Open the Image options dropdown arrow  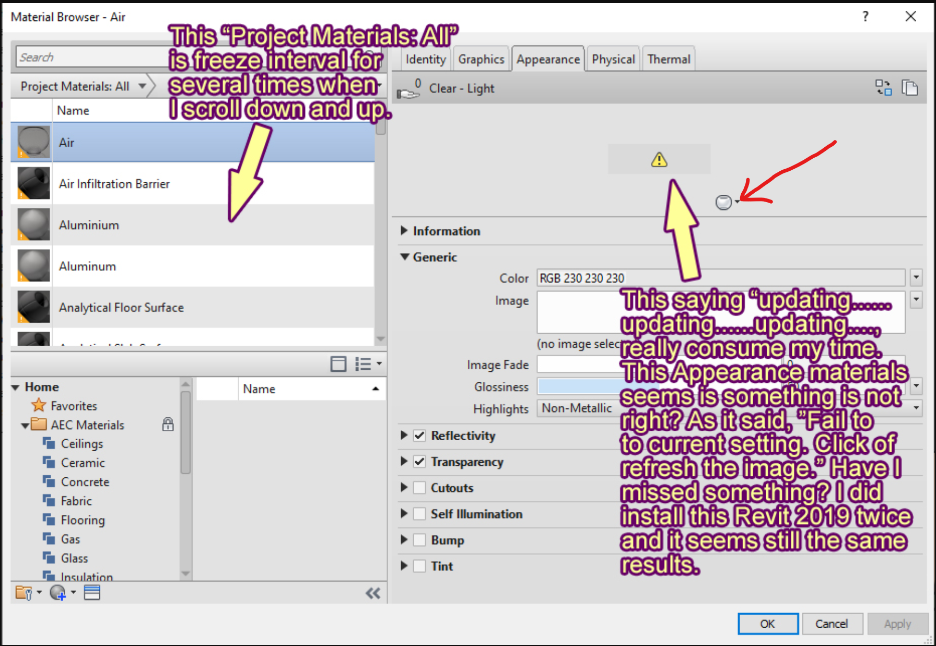(916, 299)
